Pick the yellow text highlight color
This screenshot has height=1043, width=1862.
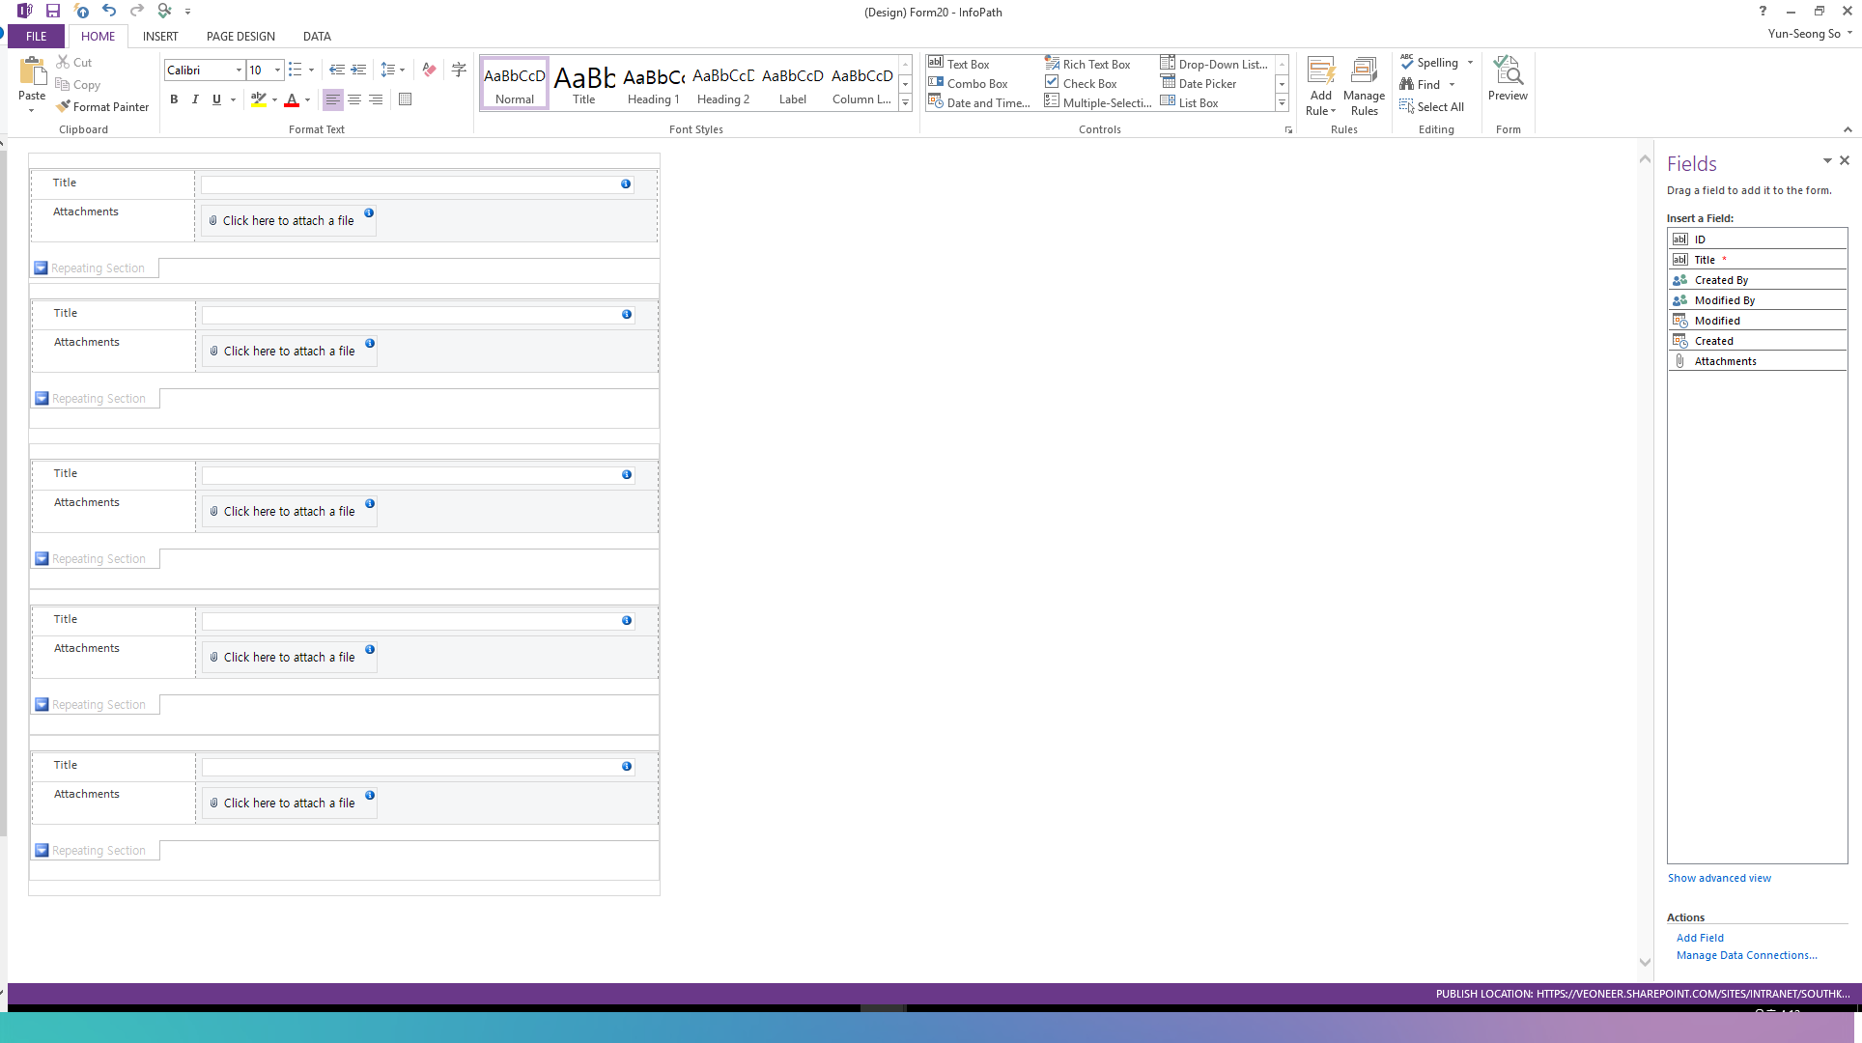(258, 99)
